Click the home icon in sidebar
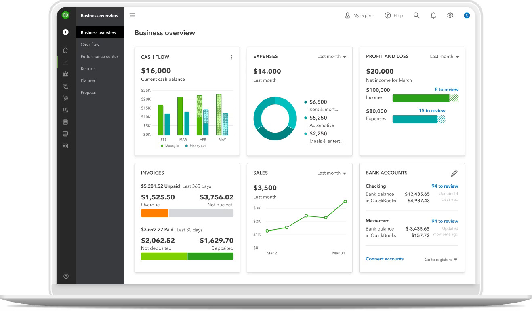 pyautogui.click(x=65, y=50)
